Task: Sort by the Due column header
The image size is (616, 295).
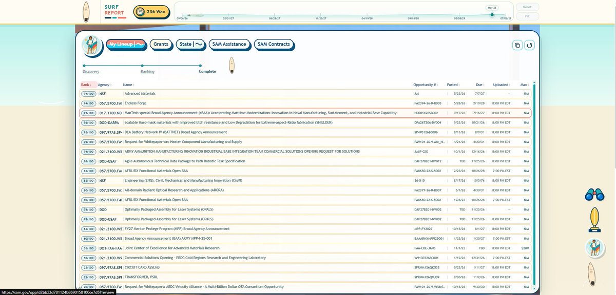Action: 480,85
